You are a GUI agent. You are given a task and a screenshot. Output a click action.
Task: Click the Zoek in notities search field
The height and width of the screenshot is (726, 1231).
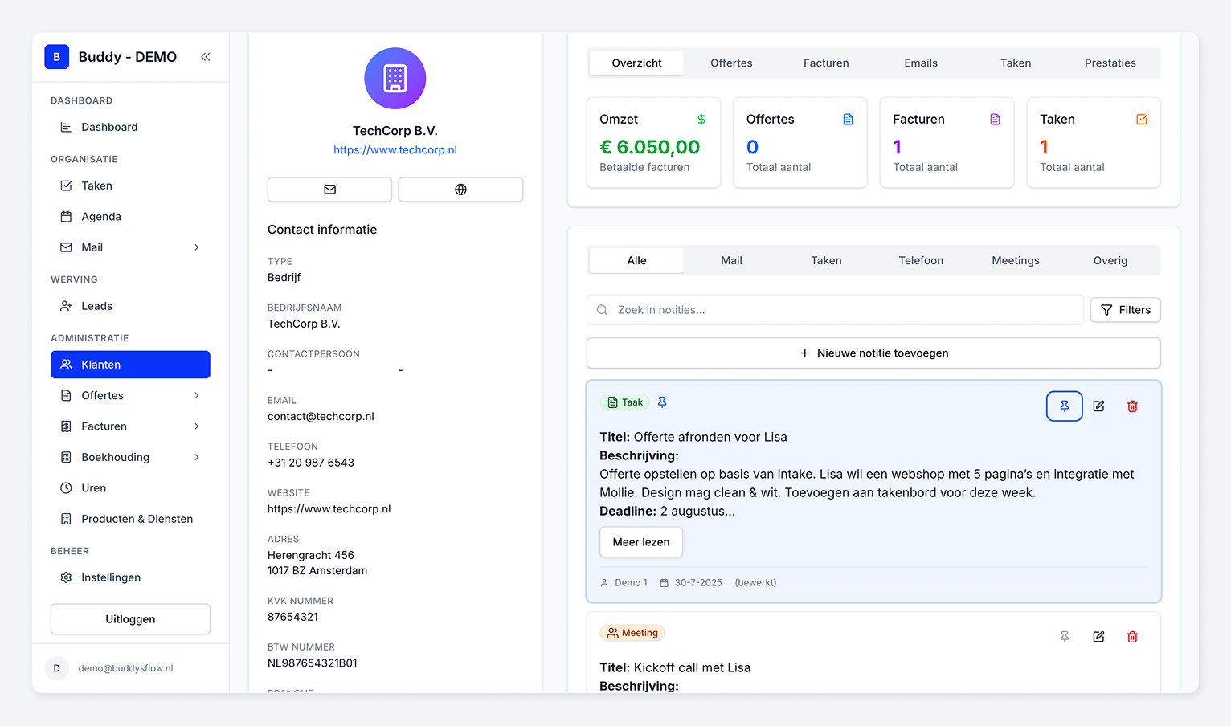834,309
